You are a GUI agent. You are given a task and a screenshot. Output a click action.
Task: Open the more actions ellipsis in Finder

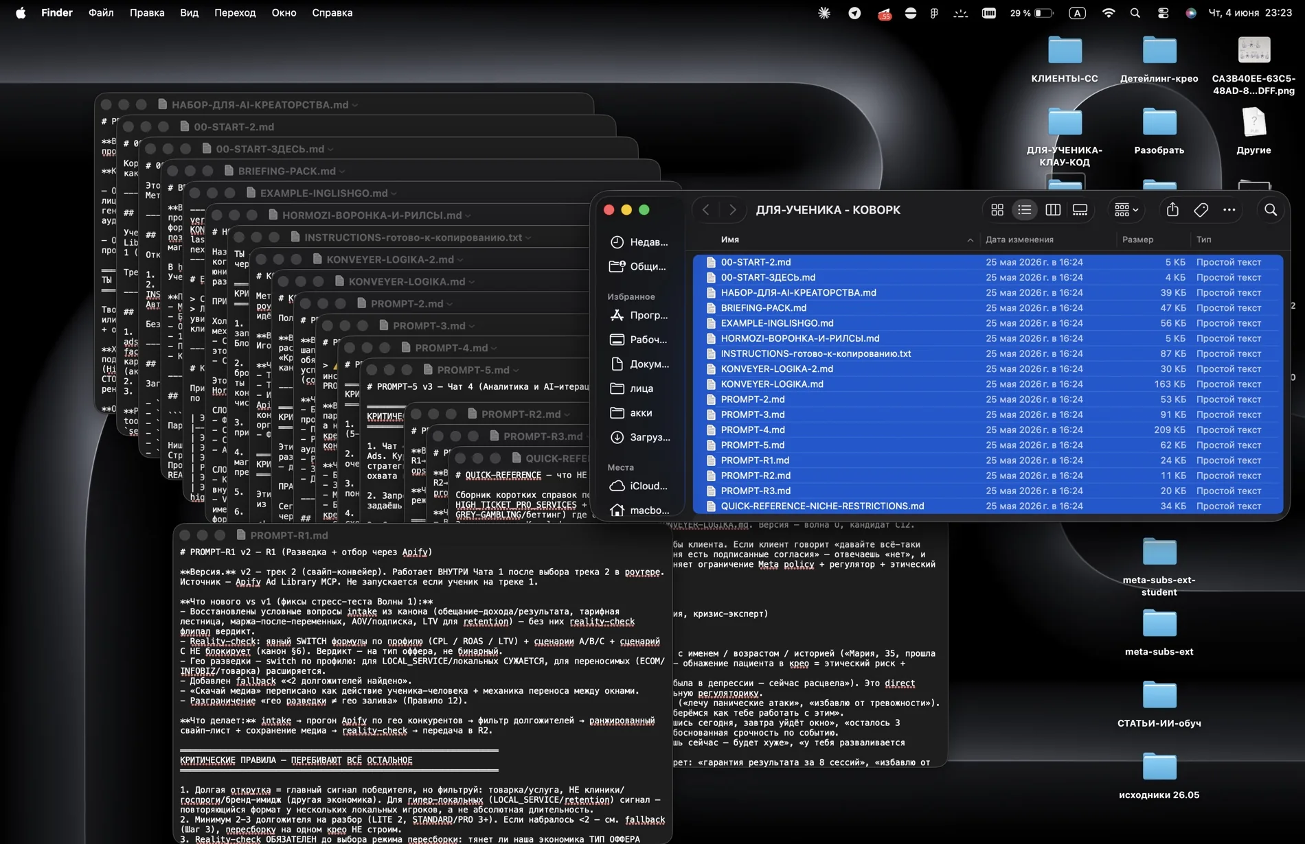tap(1229, 210)
